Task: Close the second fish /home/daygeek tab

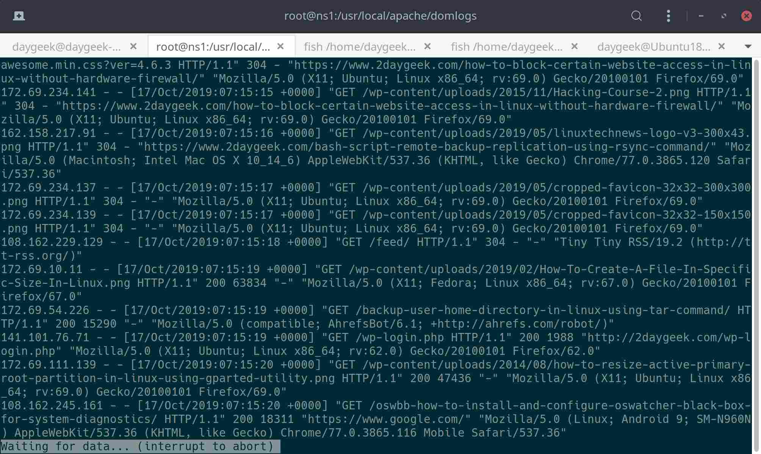Action: tap(575, 46)
